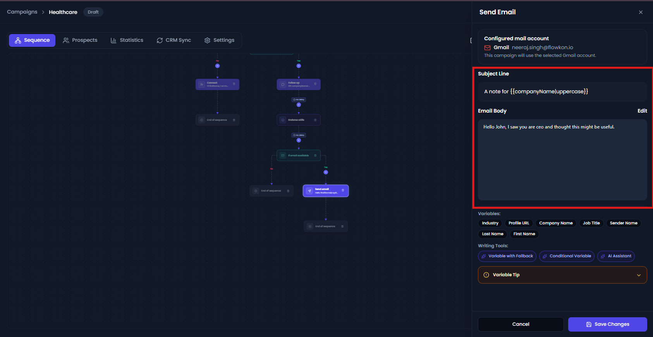
Task: Click plus button on Yes branch above Send email
Action: 326,172
